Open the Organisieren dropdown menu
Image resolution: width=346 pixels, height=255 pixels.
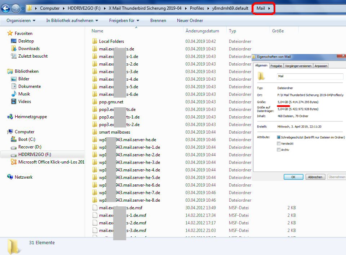(21, 21)
